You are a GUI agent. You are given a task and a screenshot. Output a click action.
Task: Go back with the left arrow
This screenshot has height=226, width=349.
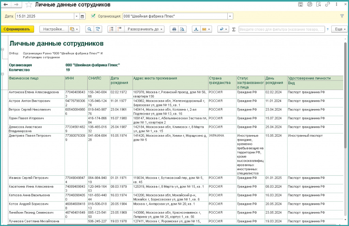[x=6, y=4]
